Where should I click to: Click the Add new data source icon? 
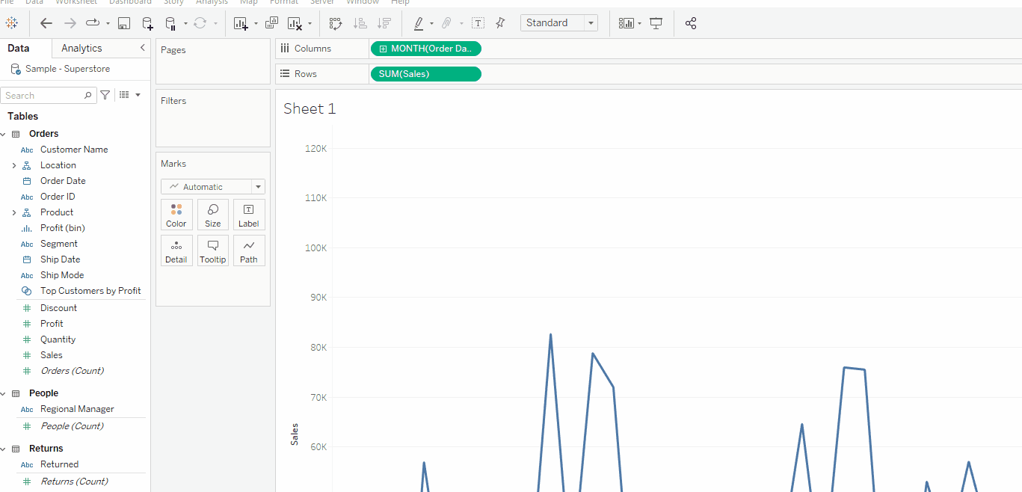pos(147,23)
